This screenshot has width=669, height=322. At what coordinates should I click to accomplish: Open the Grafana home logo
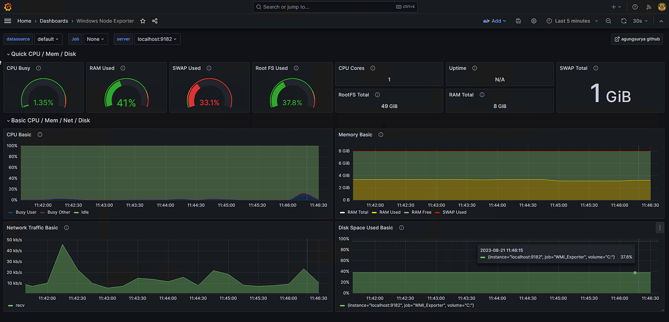pyautogui.click(x=7, y=6)
